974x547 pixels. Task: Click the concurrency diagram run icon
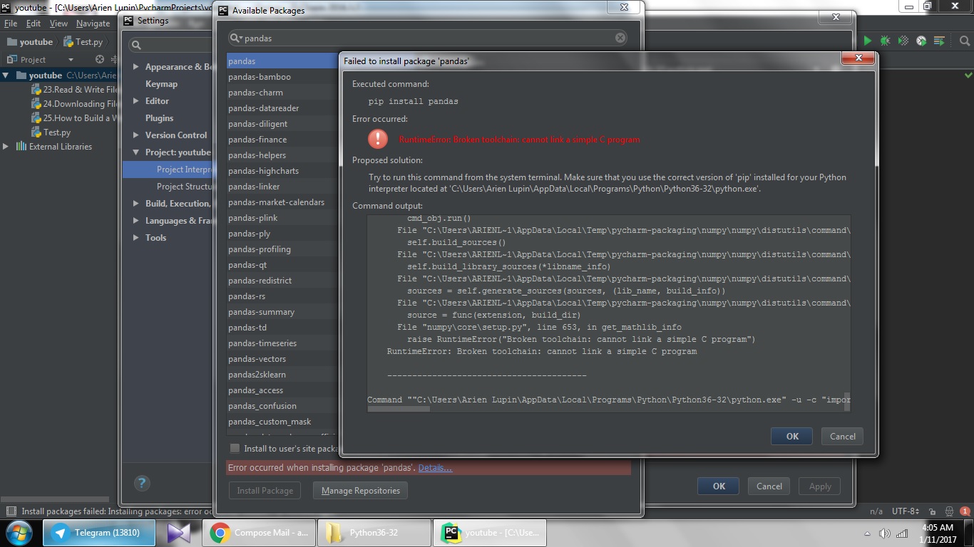(x=939, y=41)
